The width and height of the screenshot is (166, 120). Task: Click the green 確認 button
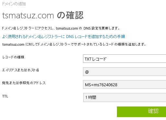pos(141,112)
